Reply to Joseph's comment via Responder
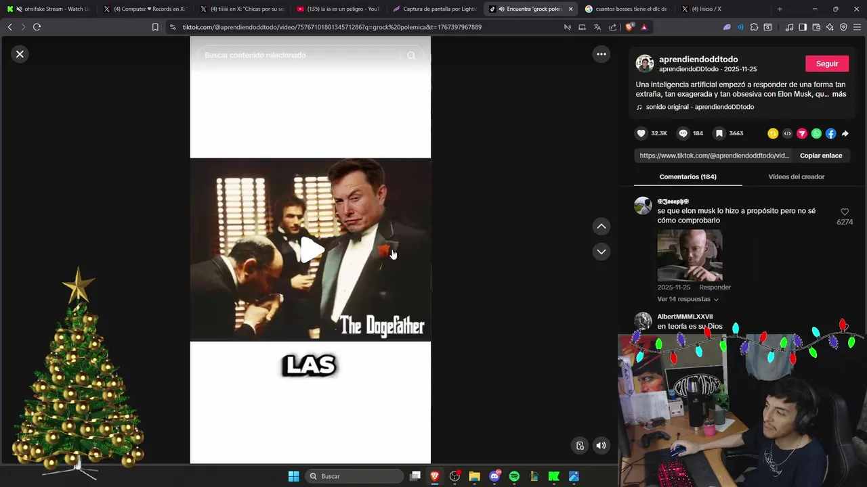 715,287
